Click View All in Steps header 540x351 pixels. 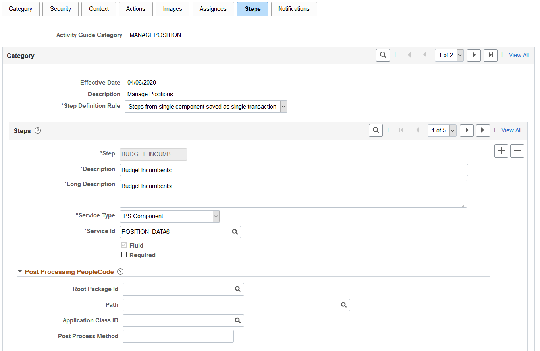click(x=511, y=130)
